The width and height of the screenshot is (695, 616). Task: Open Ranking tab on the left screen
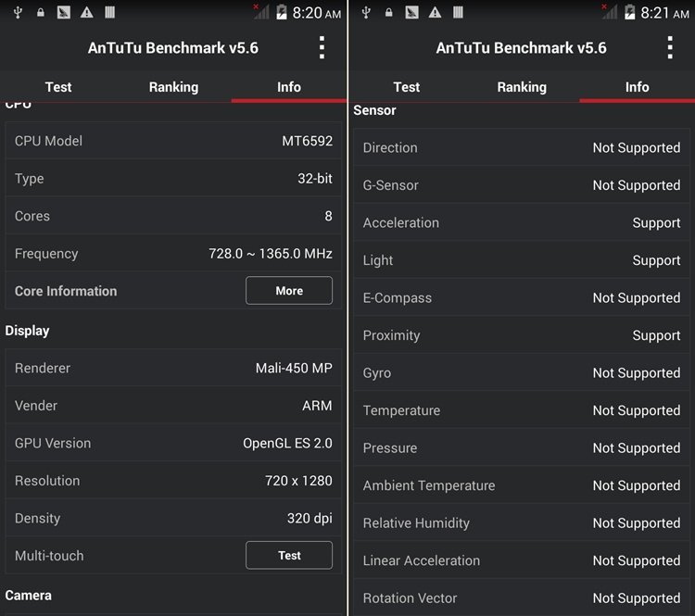173,87
